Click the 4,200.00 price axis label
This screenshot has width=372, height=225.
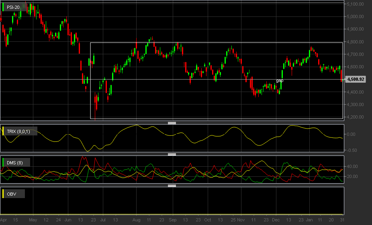(355, 117)
